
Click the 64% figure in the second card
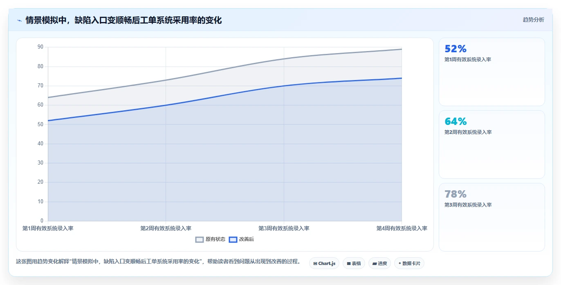tap(456, 122)
